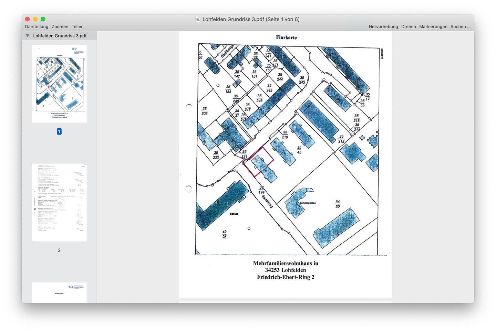Select the page 1 thumbnail
Image resolution: width=496 pixels, height=332 pixels.
coord(59,84)
